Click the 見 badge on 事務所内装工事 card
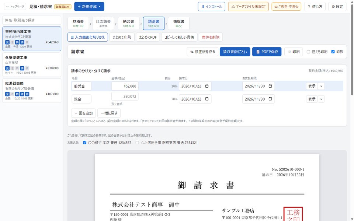This screenshot has height=221, width=354. coord(7,42)
